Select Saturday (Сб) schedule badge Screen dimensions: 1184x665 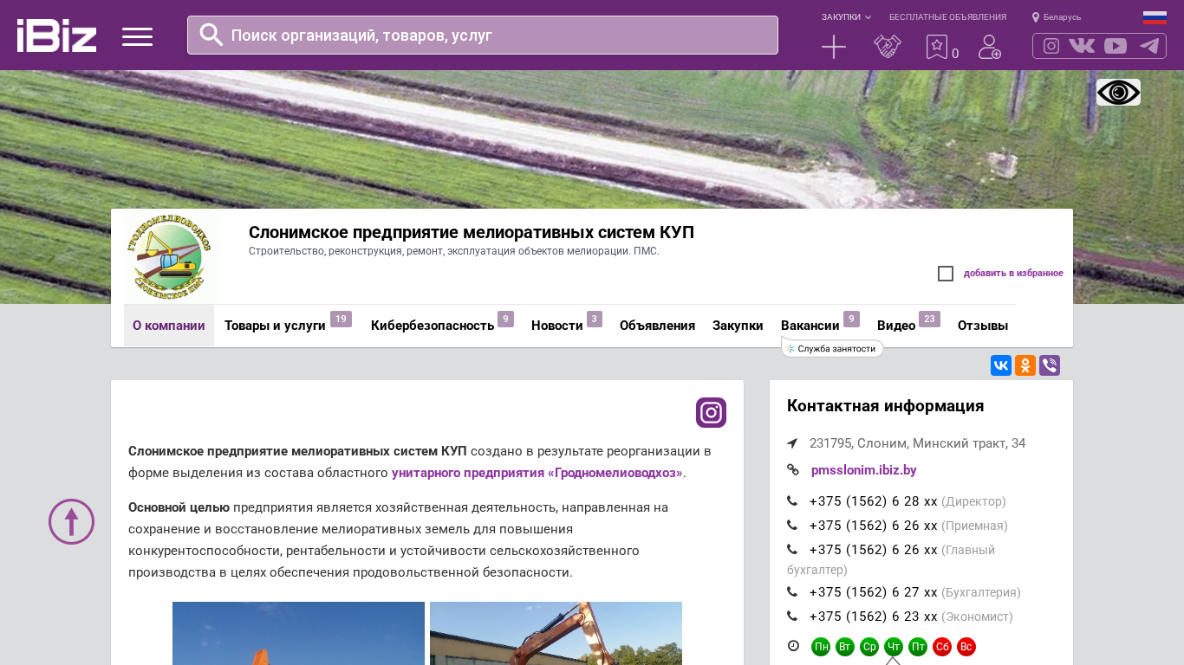tap(942, 647)
